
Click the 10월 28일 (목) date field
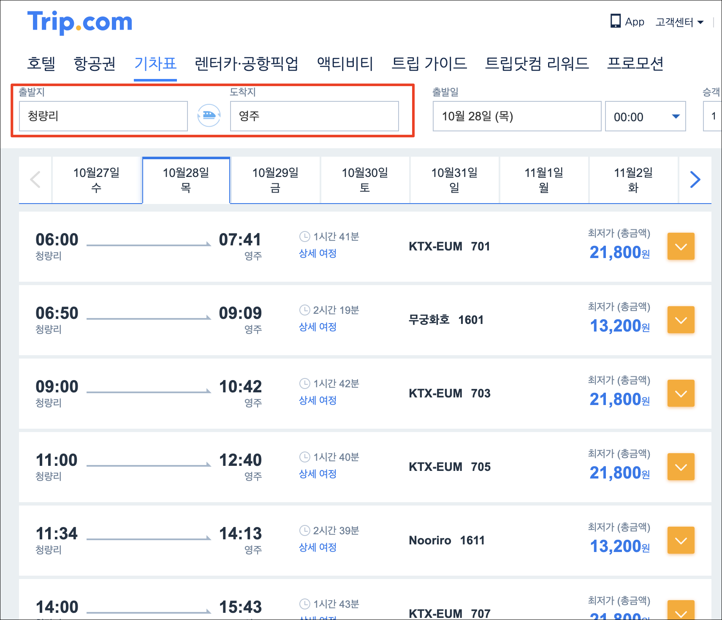point(517,116)
